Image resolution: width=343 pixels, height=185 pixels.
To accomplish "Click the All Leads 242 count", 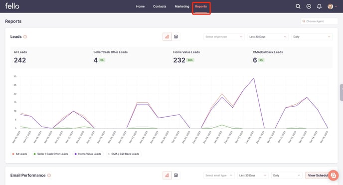I will [x=20, y=60].
